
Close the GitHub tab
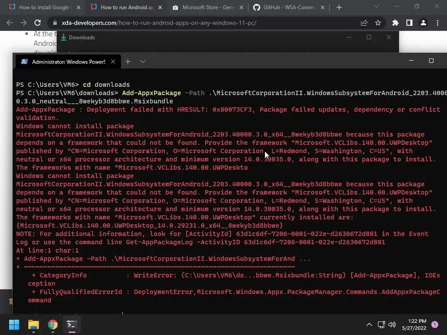click(x=323, y=7)
